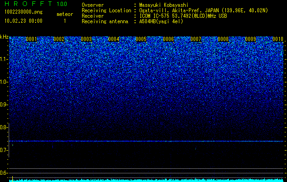Click the horizontal carrier line near 0.74 kHz
Screen dimensions: 287x182
coord(146,141)
